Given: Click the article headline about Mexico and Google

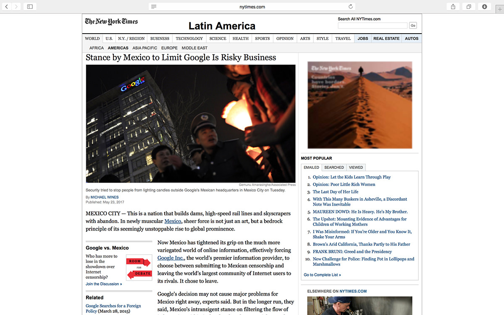Looking at the screenshot, I should (x=181, y=58).
